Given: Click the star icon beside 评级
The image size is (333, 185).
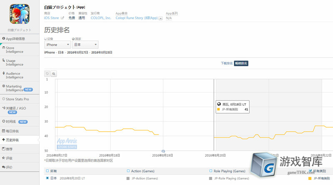Looking at the screenshot, I should point(4,158).
